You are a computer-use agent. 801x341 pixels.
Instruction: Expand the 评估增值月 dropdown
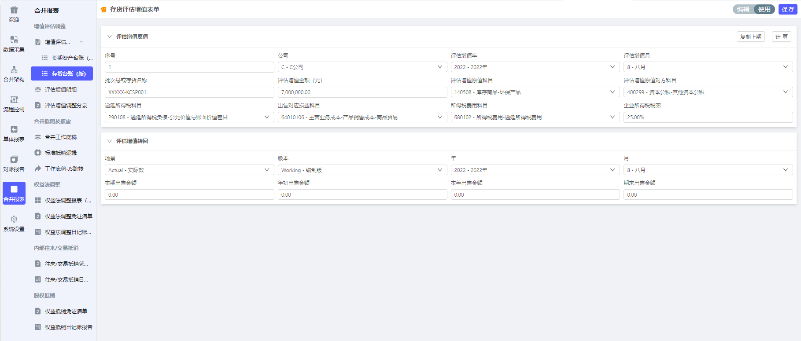point(708,67)
